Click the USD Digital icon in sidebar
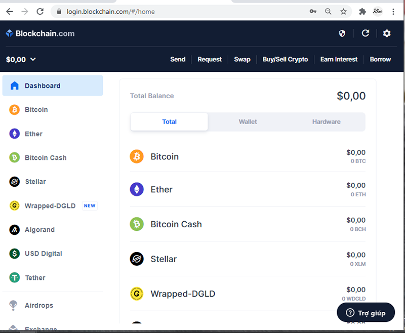Image resolution: width=405 pixels, height=333 pixels. click(x=15, y=254)
